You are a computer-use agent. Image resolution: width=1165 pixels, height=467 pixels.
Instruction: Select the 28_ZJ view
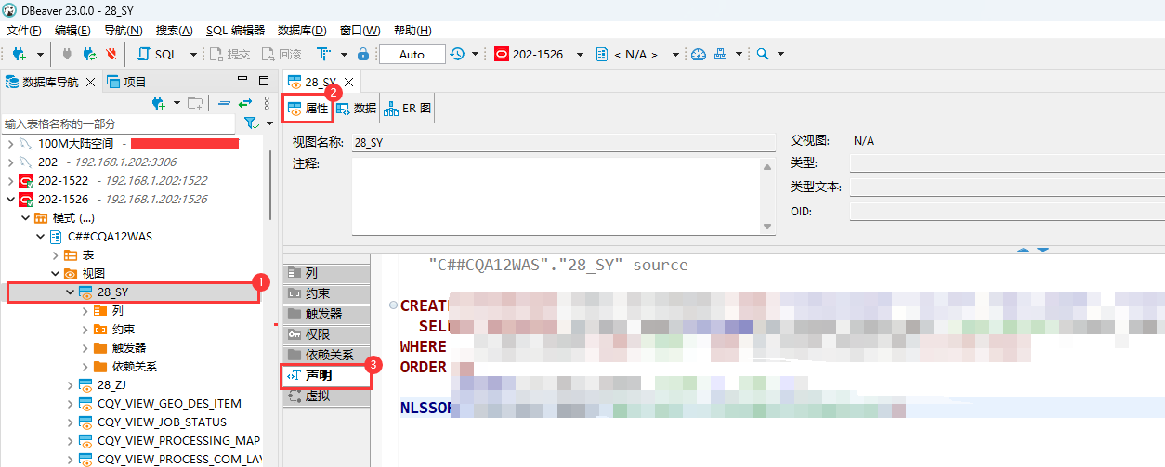[111, 385]
